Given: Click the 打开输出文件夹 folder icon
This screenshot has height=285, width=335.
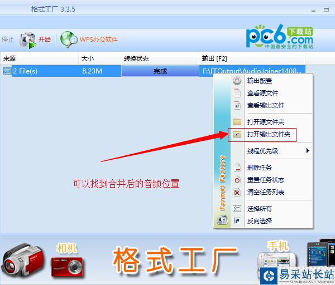Looking at the screenshot, I should [x=237, y=134].
